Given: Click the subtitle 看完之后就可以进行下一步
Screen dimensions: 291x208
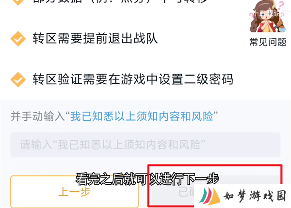Looking at the screenshot, I should click(147, 179).
